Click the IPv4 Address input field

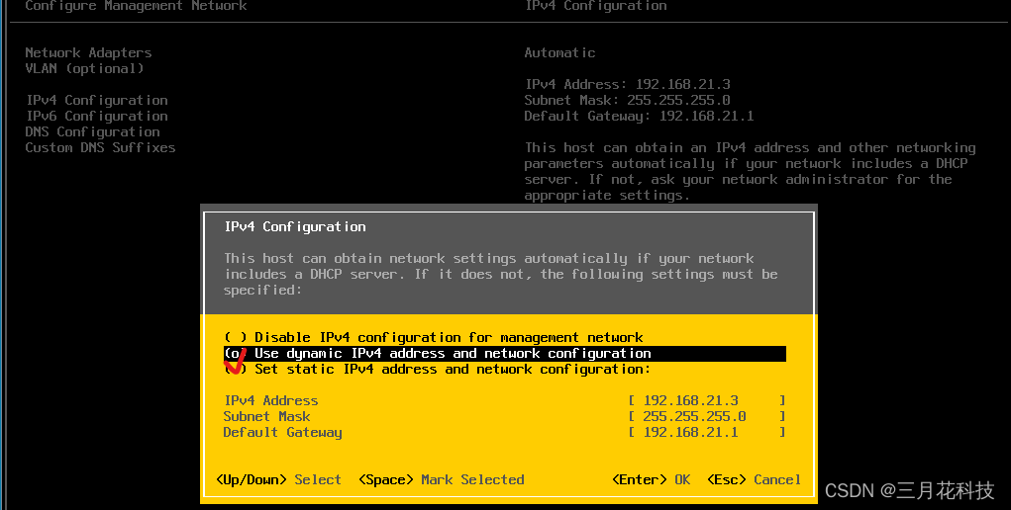(707, 400)
